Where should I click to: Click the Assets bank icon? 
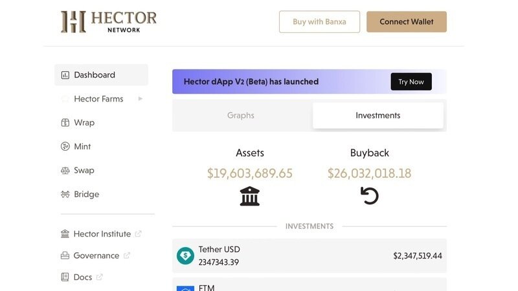coord(250,195)
